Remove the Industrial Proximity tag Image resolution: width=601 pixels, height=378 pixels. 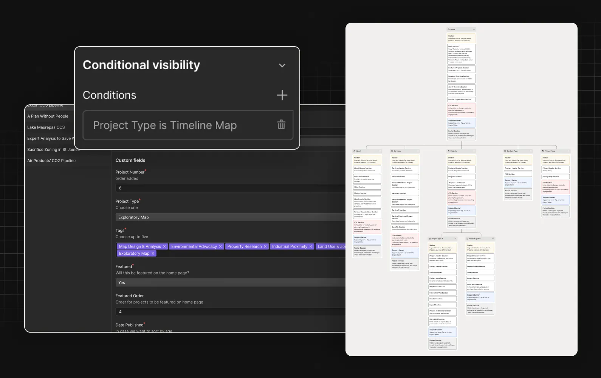[311, 246]
